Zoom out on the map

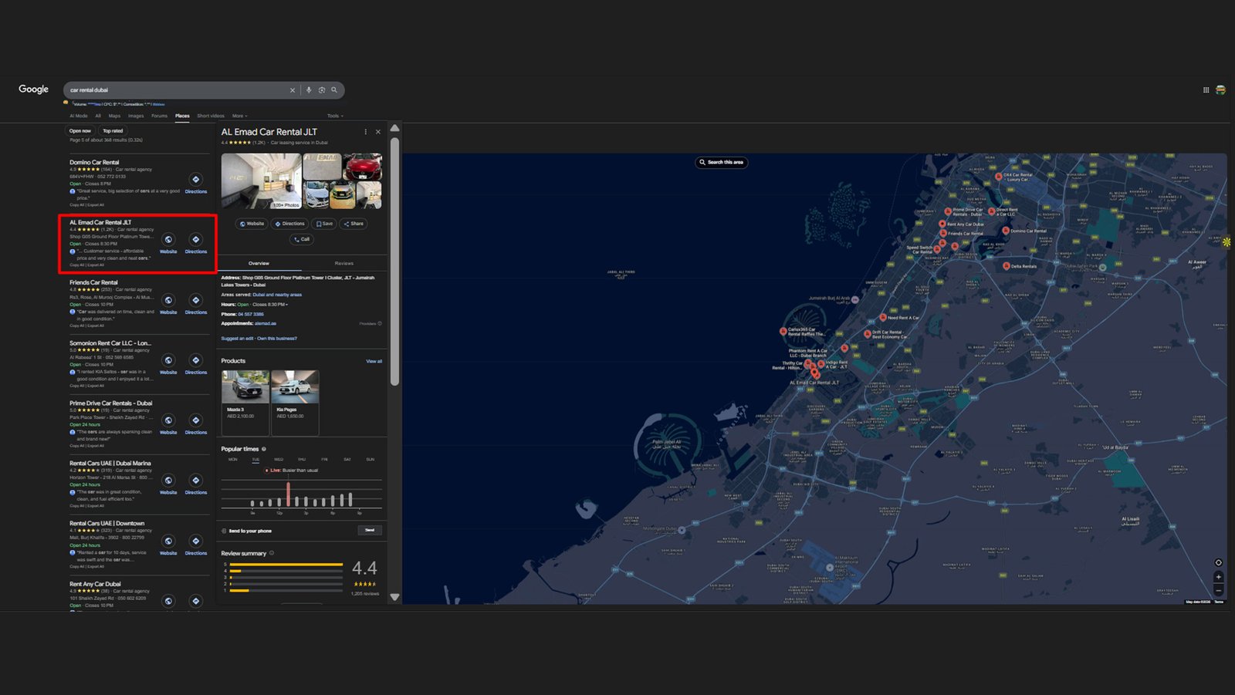click(1219, 590)
